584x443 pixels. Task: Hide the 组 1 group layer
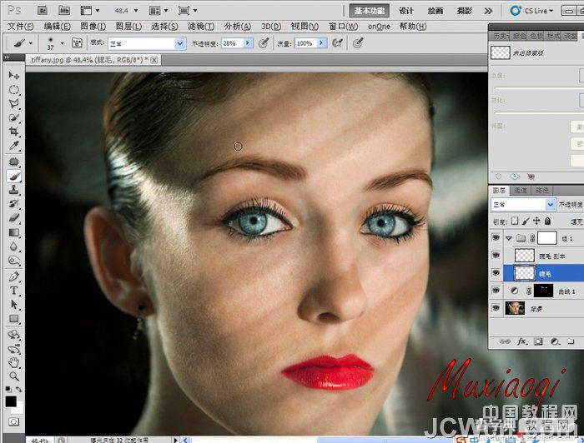tap(496, 238)
